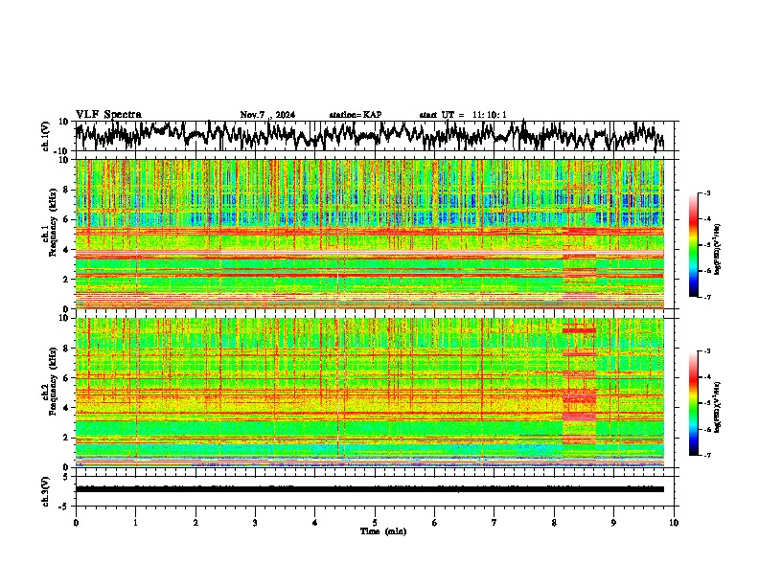
Task: Click the red 9 kHz burst in ch.2 spectrogram
Action: tap(579, 330)
